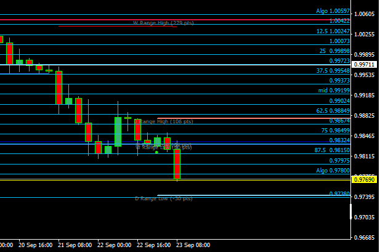Select the '75 0.98499' level label
This screenshot has width=380, height=252.
coord(336,131)
